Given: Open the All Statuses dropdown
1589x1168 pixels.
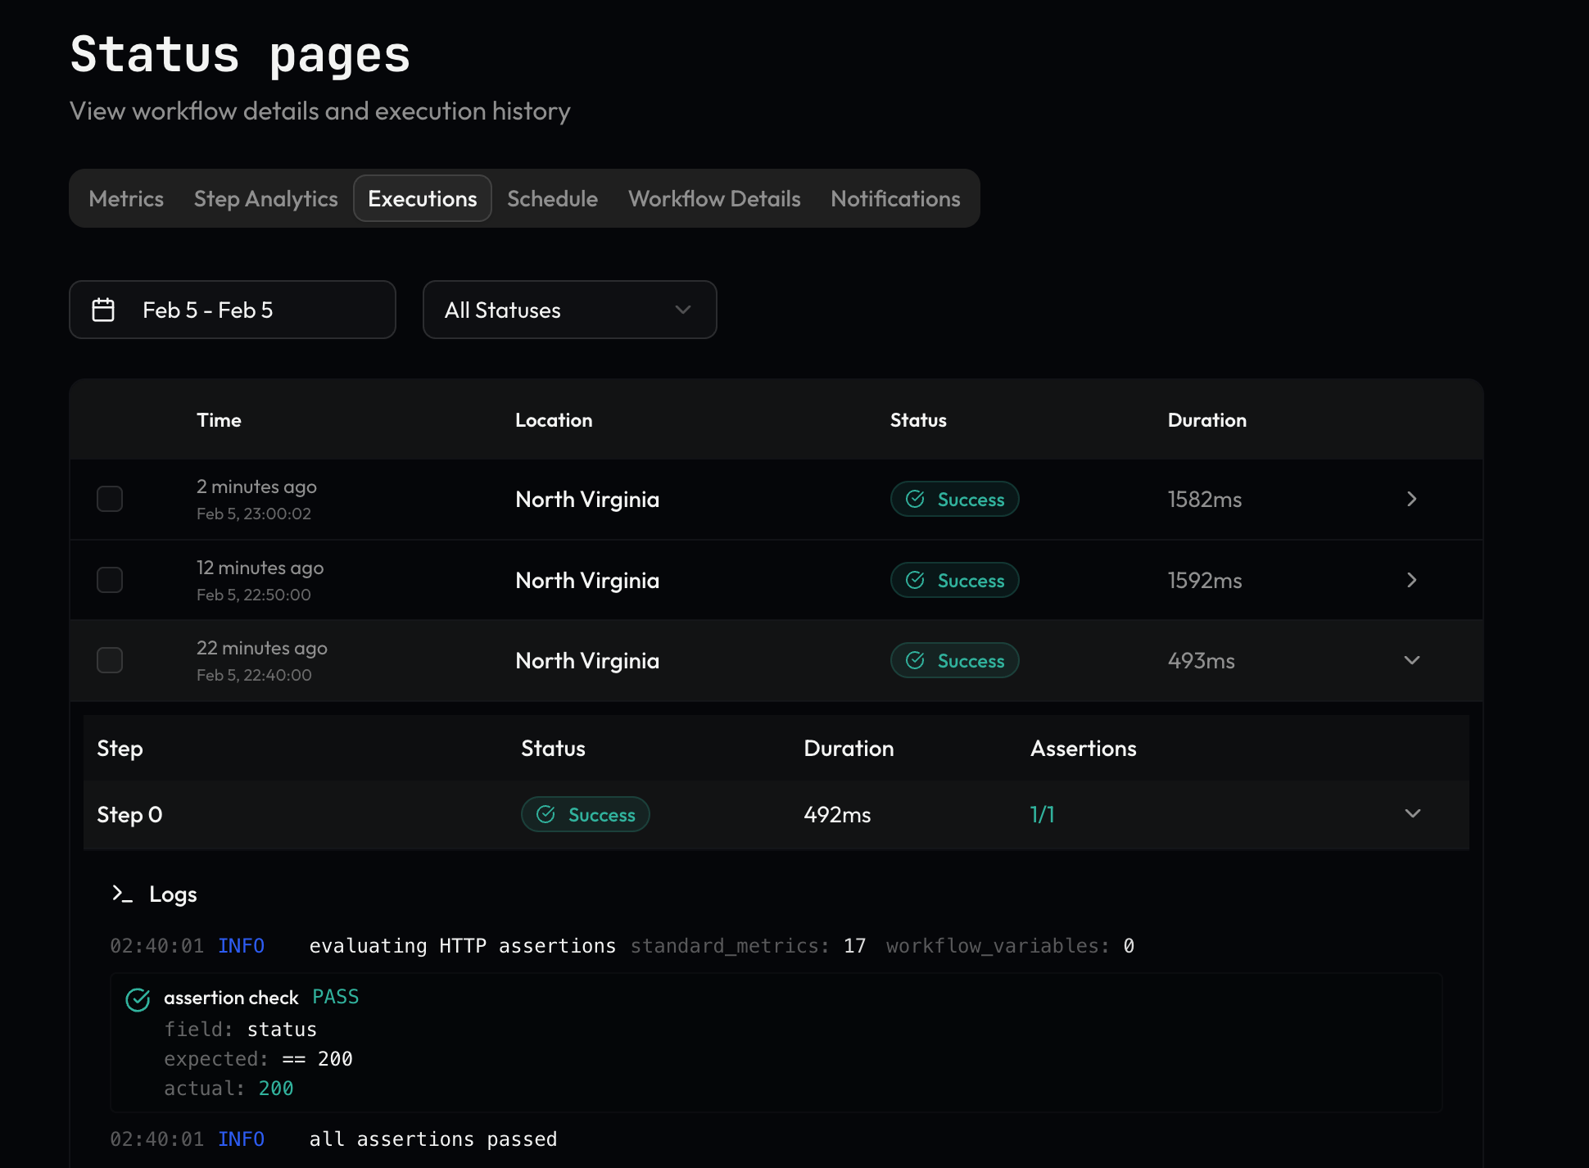Looking at the screenshot, I should (569, 310).
